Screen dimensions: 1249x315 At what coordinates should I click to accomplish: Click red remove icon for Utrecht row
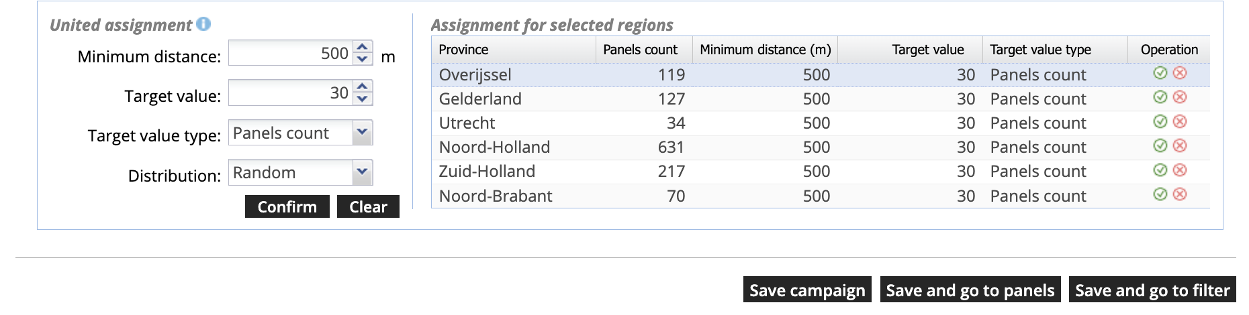click(x=1180, y=121)
